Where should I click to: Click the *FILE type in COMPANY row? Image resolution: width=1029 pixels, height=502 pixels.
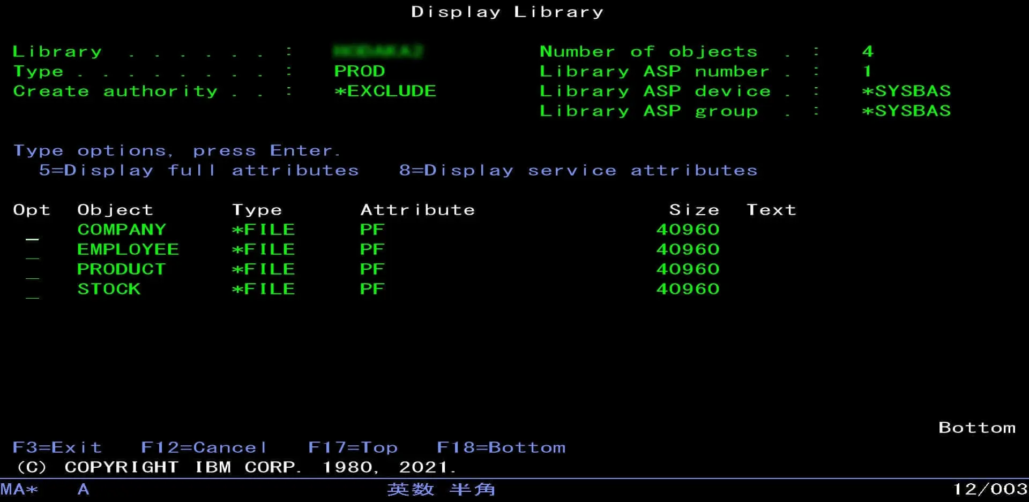click(263, 230)
